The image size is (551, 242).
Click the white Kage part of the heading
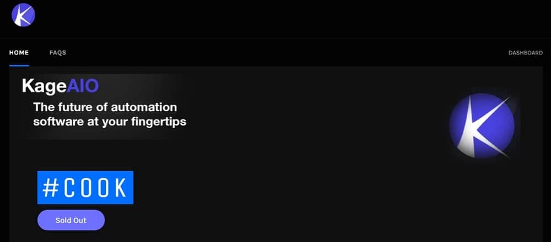pos(44,87)
